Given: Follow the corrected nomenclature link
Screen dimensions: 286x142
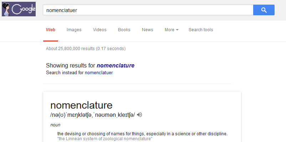Looking at the screenshot, I should [116, 66].
